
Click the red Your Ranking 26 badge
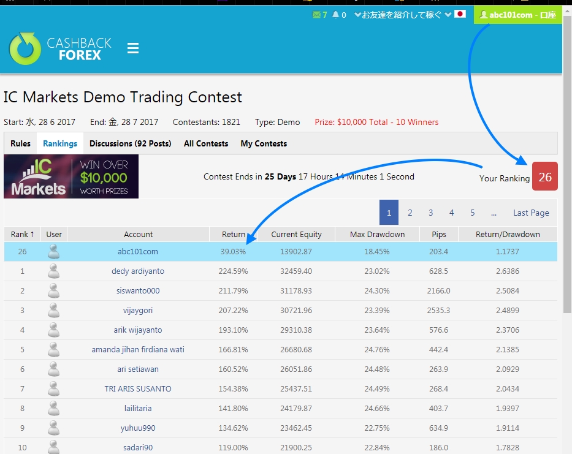click(545, 176)
